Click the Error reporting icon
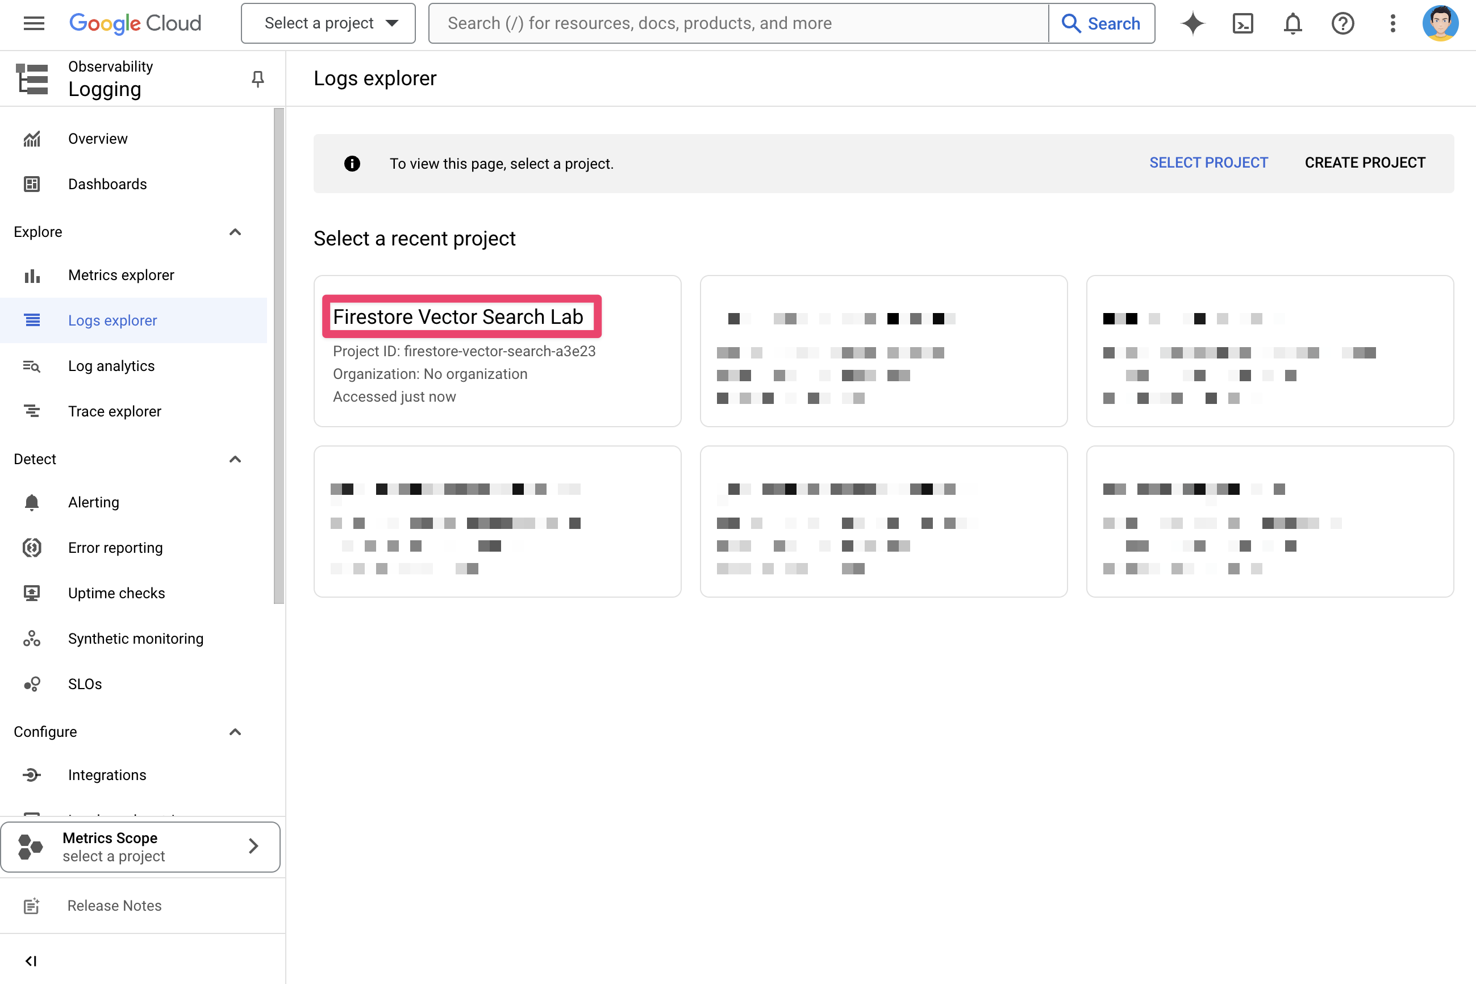This screenshot has width=1476, height=984. (x=31, y=547)
